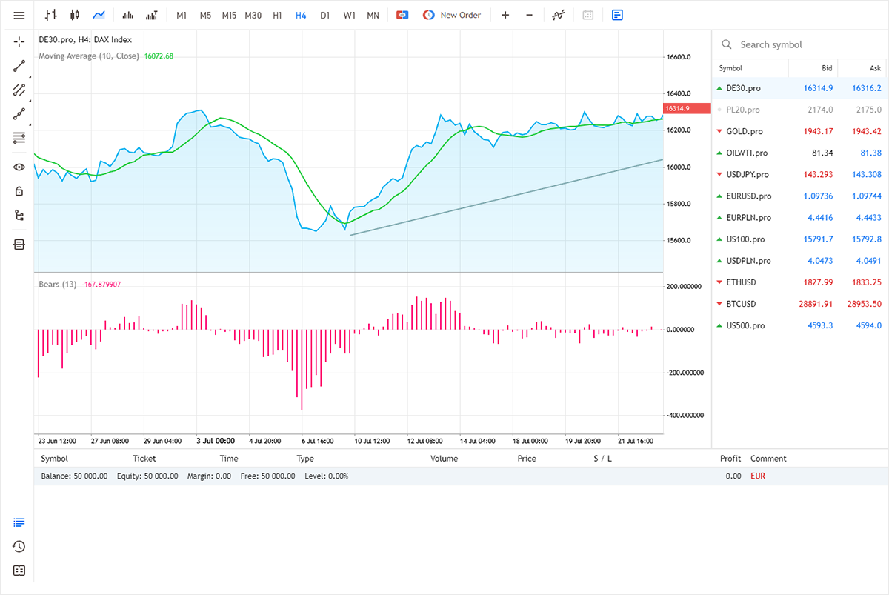Activate the crosshair cursor tool

19,41
